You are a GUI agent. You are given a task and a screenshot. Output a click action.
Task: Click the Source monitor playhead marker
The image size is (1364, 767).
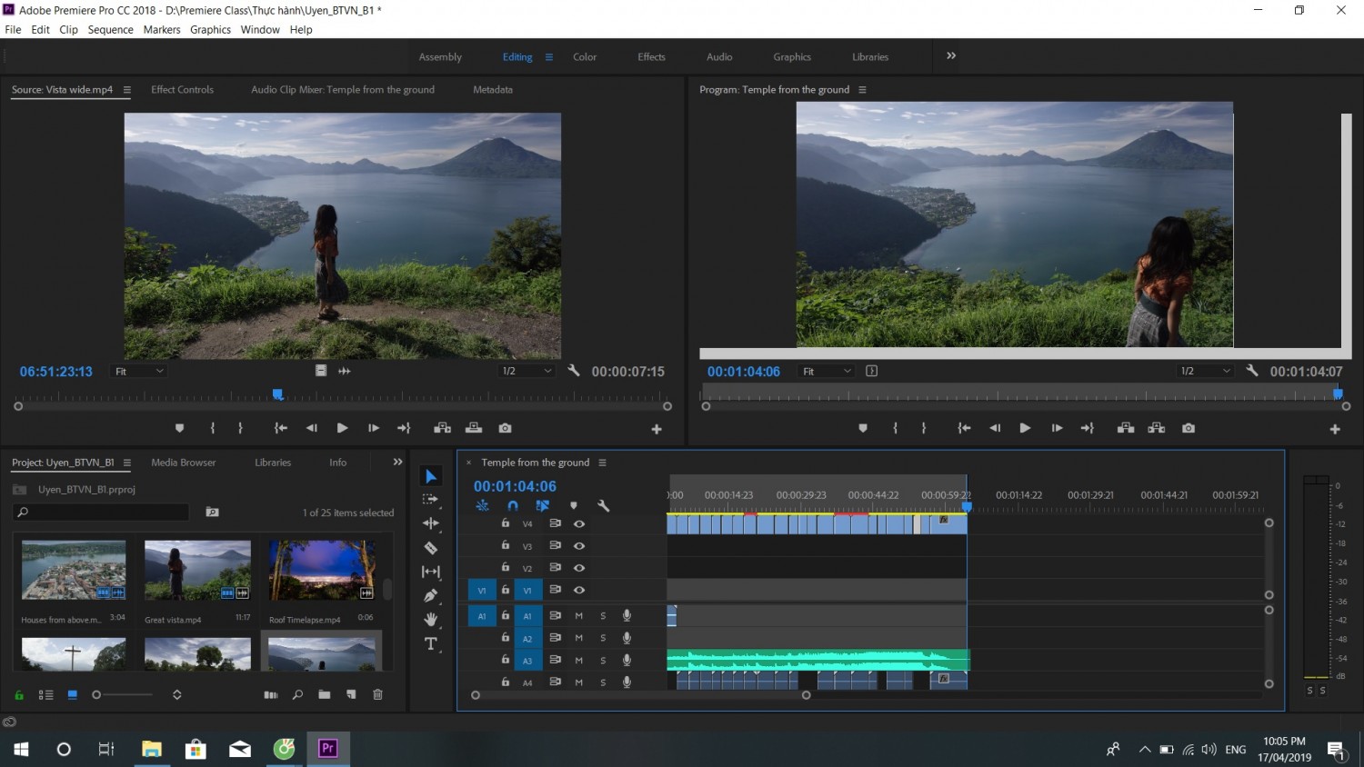click(278, 394)
